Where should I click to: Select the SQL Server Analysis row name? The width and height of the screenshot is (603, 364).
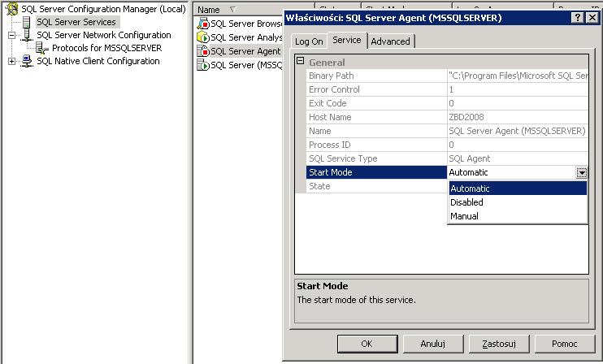(x=246, y=37)
